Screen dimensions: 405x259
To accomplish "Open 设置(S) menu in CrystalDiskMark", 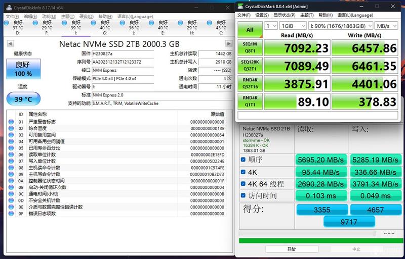I will pyautogui.click(x=262, y=15).
